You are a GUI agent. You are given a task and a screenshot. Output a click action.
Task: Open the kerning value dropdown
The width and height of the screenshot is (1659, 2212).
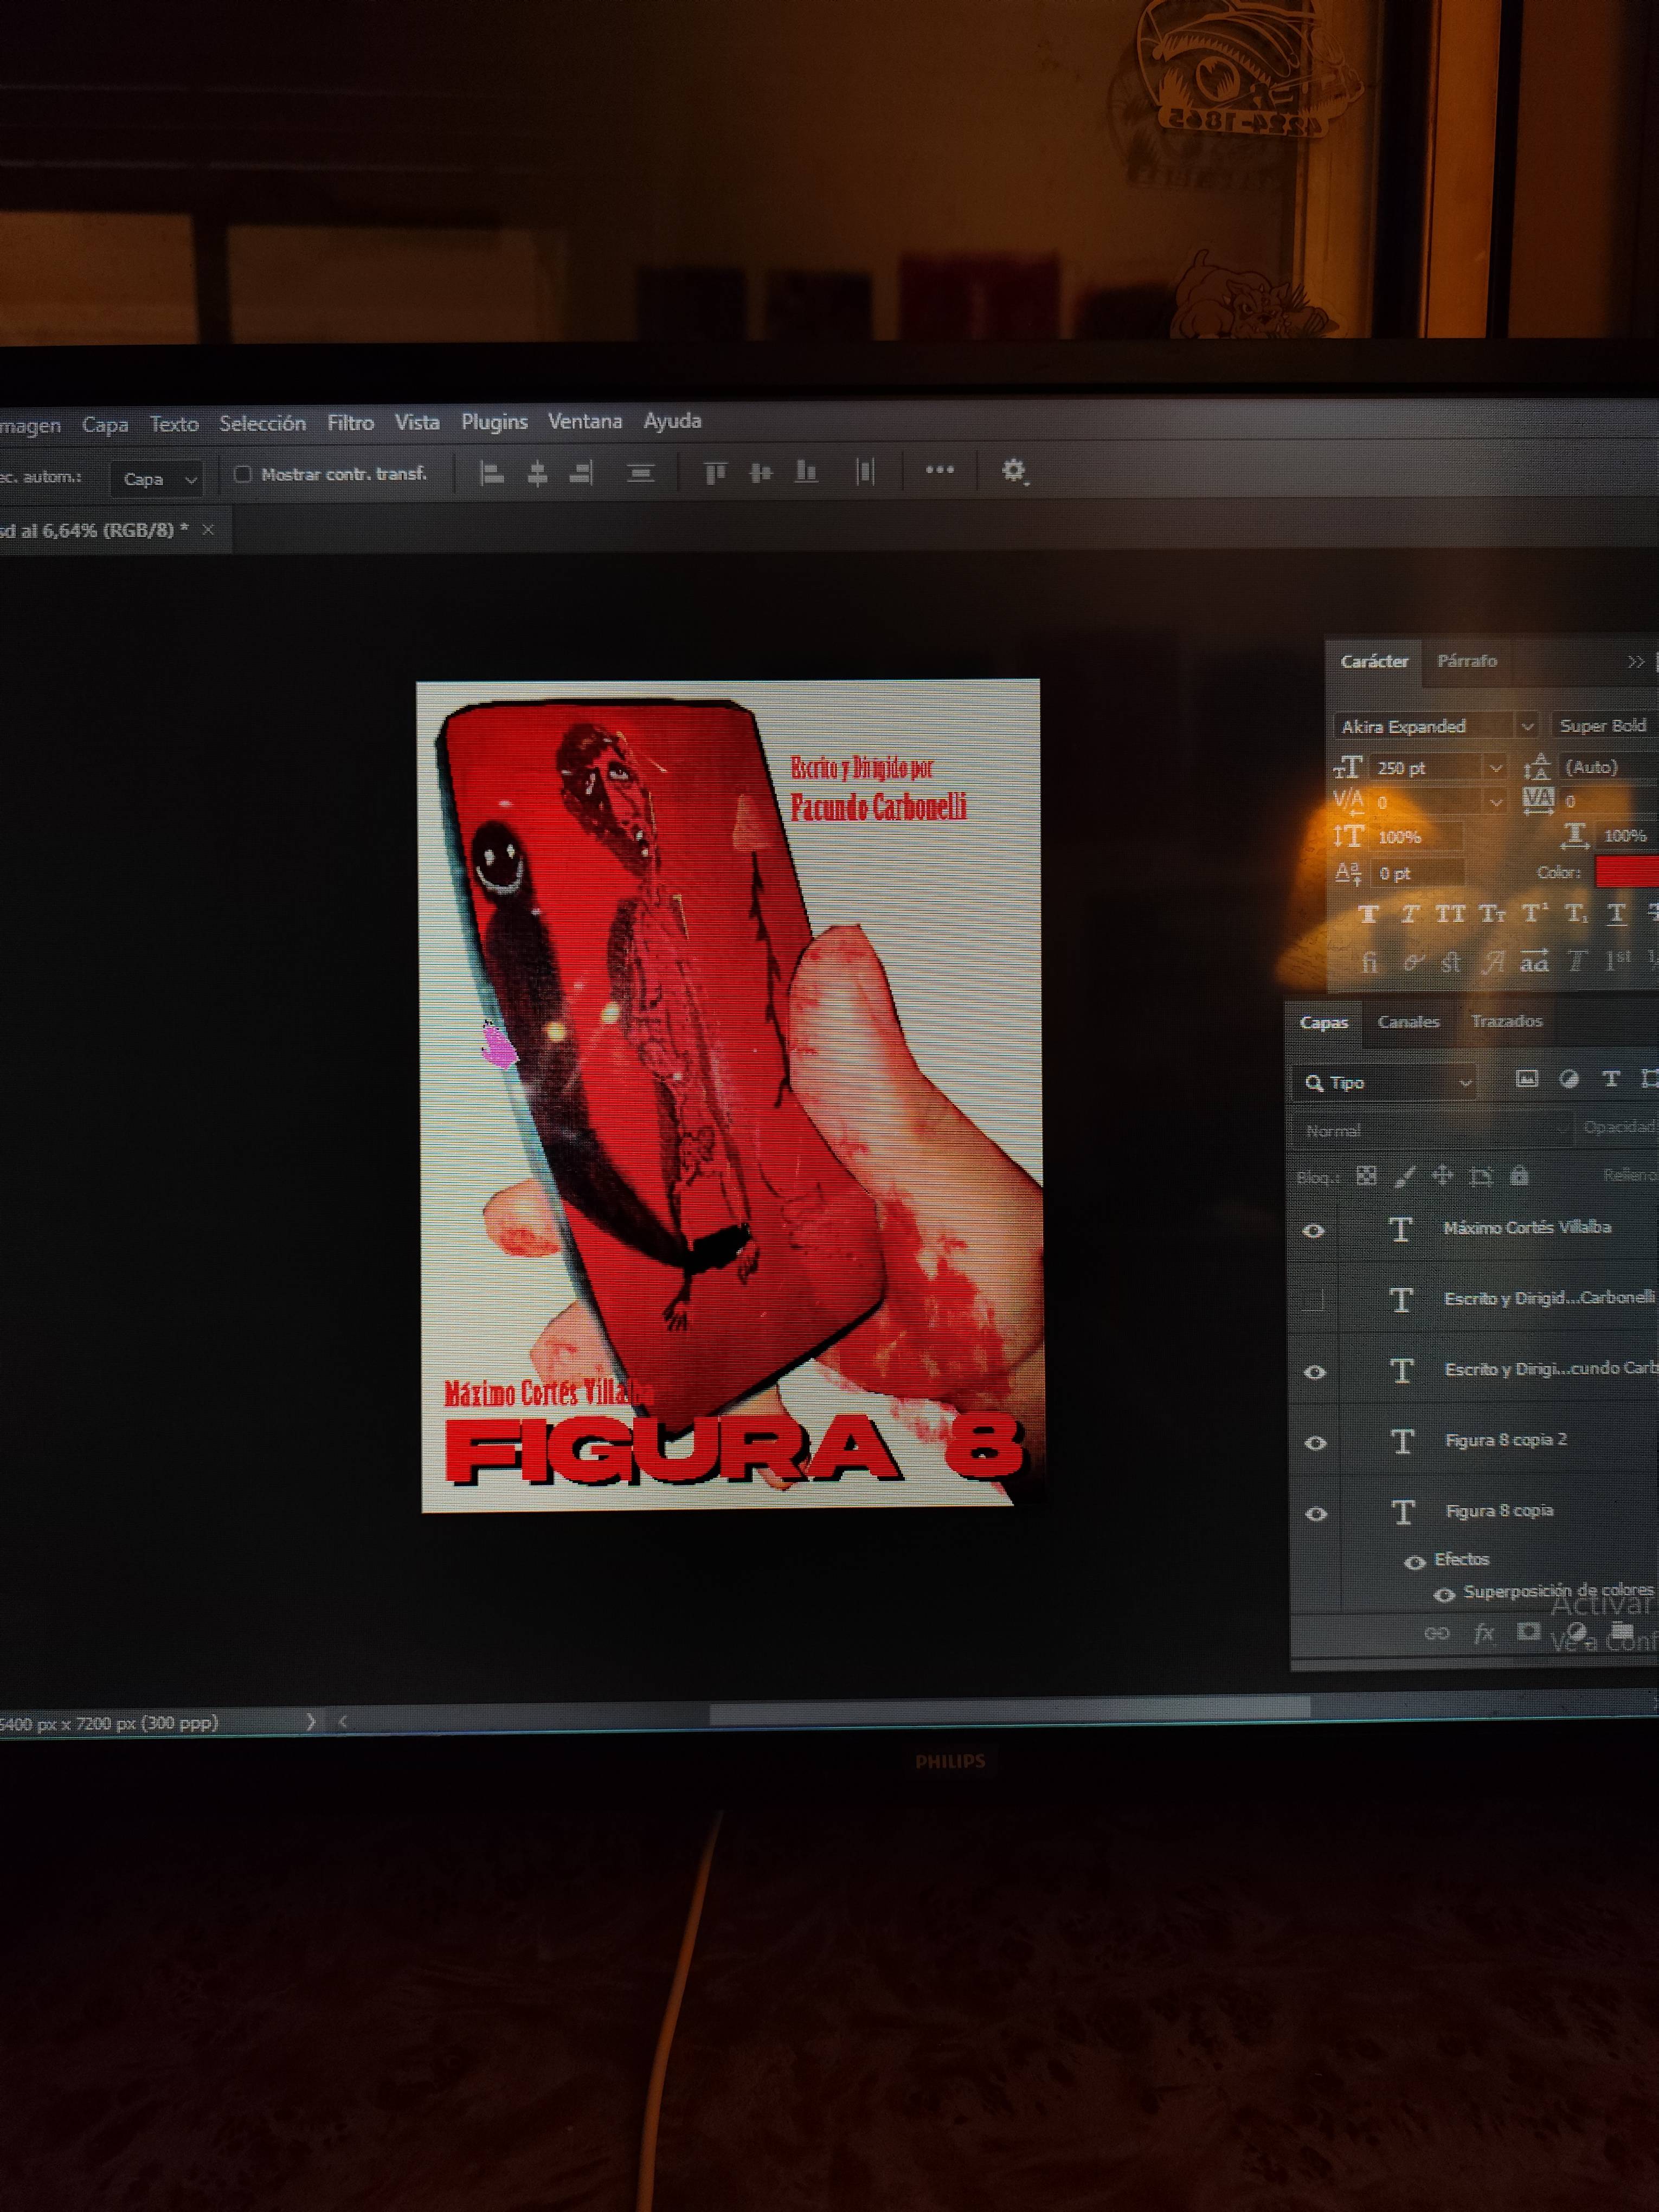(1495, 802)
